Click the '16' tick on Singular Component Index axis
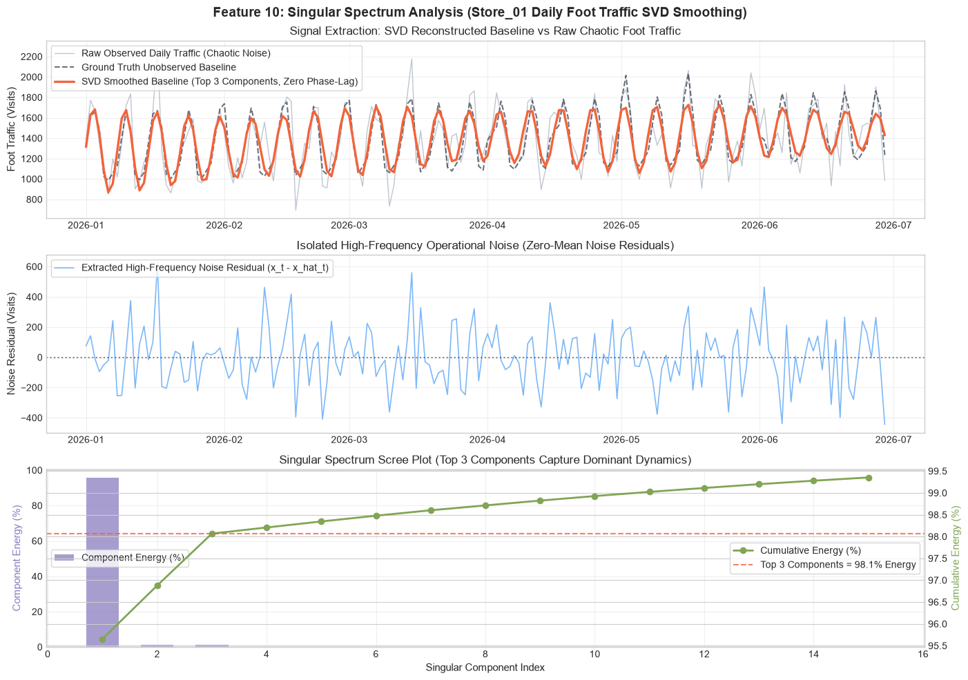Image resolution: width=968 pixels, height=680 pixels. pos(924,654)
